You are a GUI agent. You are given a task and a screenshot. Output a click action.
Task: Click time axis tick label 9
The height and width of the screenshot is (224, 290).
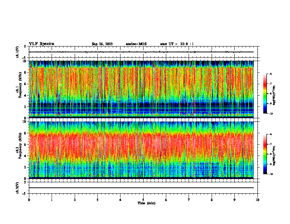click(234, 200)
